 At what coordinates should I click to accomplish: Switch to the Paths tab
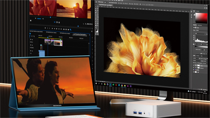201,56
